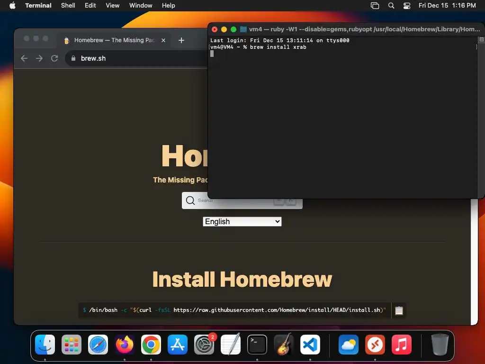Open the Apple menu
Viewport: 485px width, 364px height.
pyautogui.click(x=12, y=5)
